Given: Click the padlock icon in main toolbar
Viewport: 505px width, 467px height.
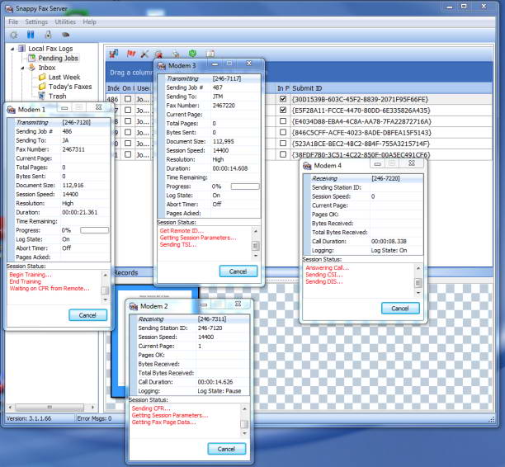Looking at the screenshot, I should pos(48,35).
